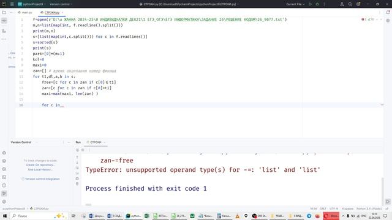Image resolution: width=392 pixels, height=220 pixels.
Task: Click the Version Control panel title
Action: click(21, 142)
